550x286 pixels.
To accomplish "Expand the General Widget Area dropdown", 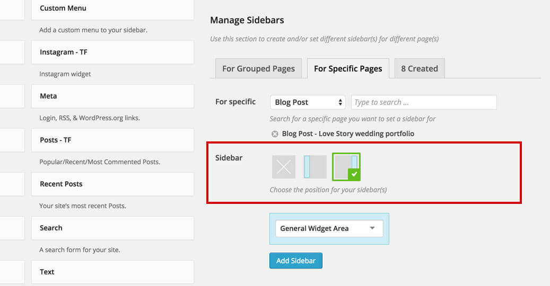I will [x=329, y=228].
